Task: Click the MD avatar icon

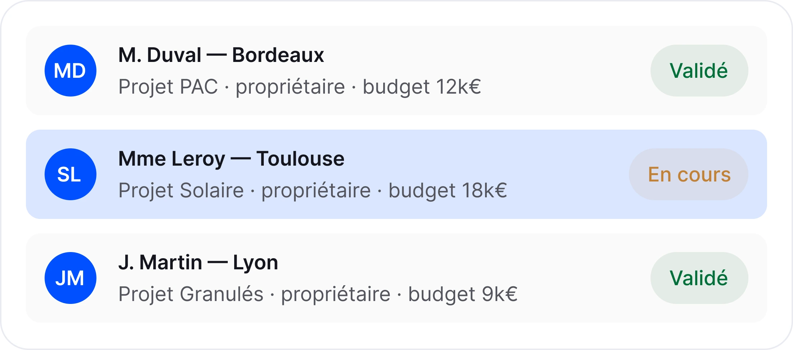Action: click(70, 71)
